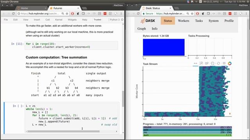Open the Dask System page
Image resolution: width=250 pixels, height=140 pixels.
pos(214,21)
